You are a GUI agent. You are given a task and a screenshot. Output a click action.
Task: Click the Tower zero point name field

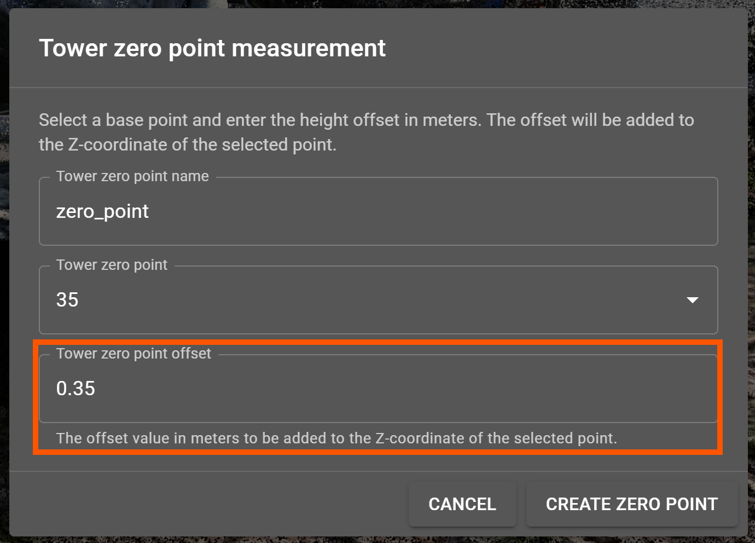(378, 211)
